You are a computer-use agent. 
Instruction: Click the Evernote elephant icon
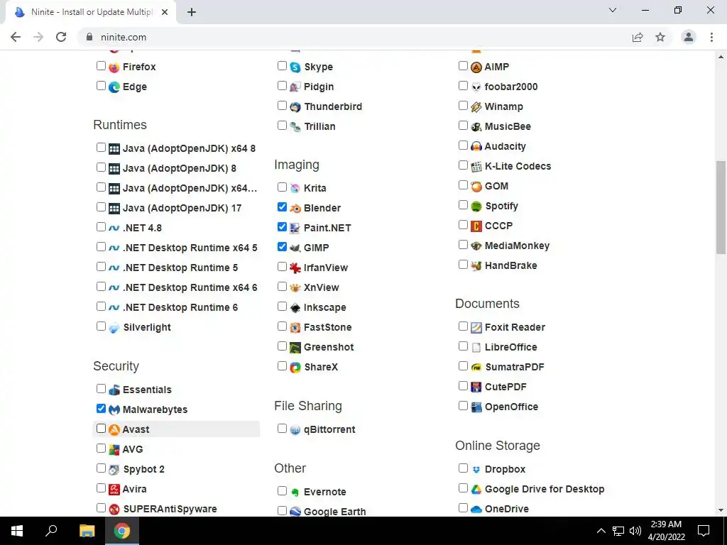click(295, 492)
